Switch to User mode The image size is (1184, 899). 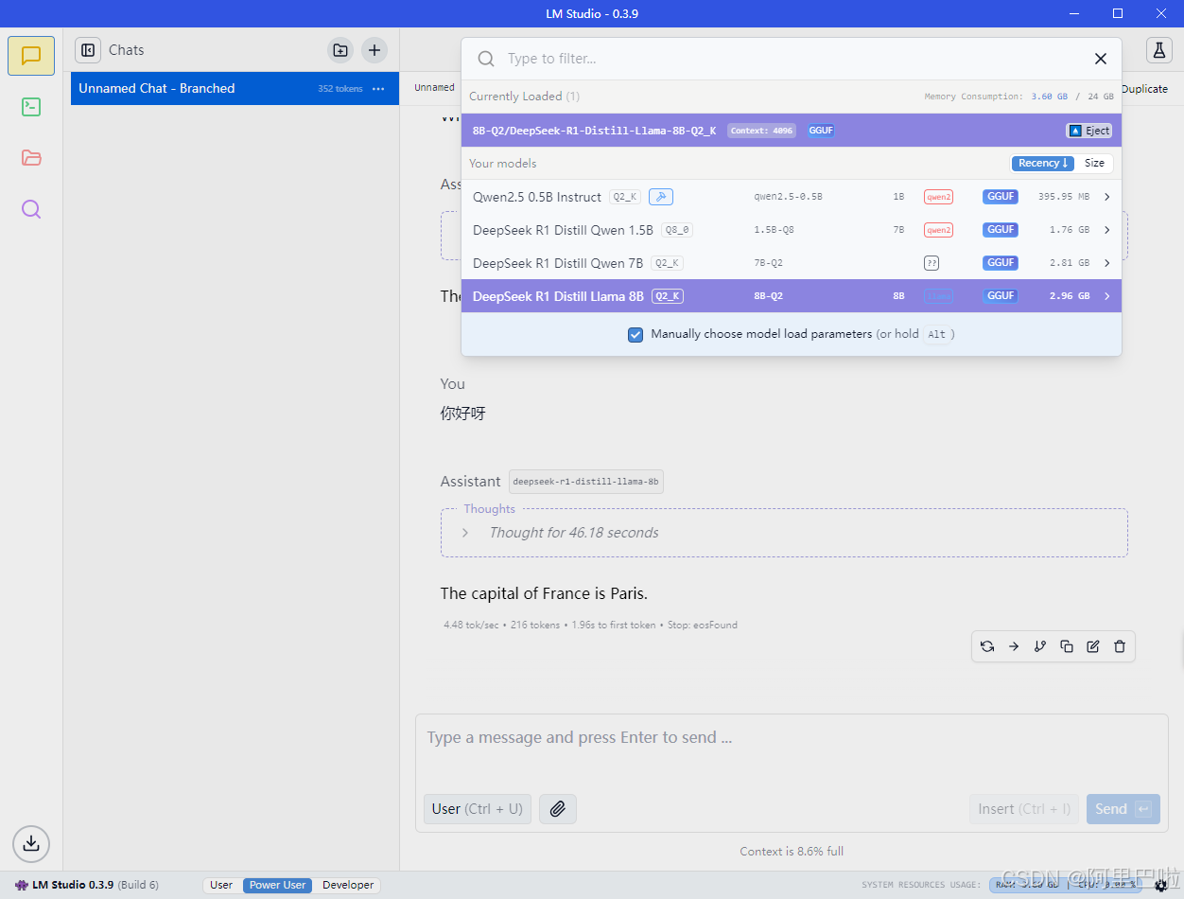tap(221, 886)
